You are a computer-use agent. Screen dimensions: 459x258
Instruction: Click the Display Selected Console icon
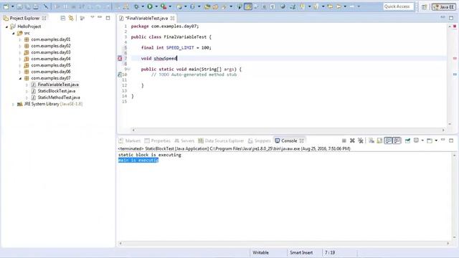(416, 140)
